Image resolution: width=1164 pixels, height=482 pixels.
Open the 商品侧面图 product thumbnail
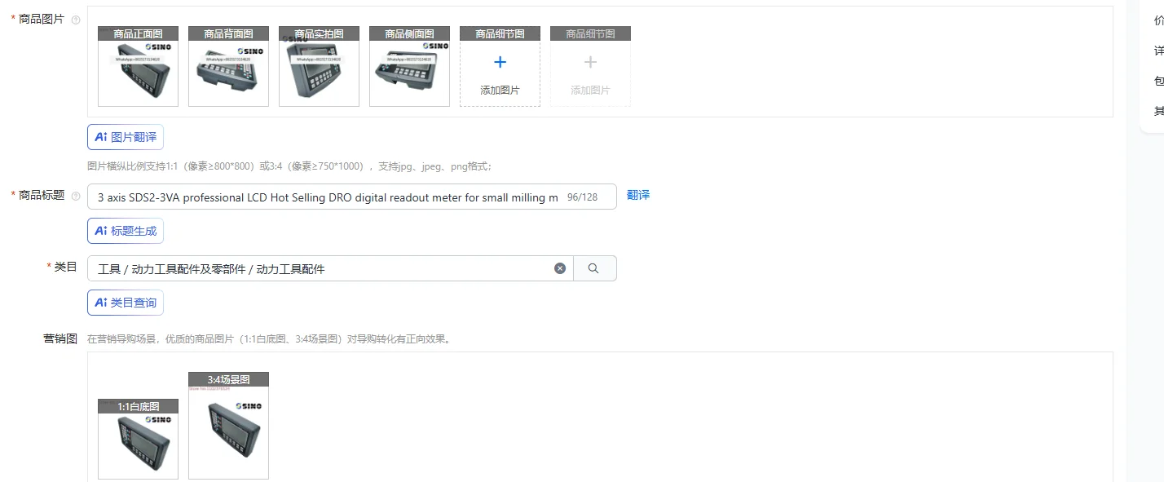[x=409, y=66]
